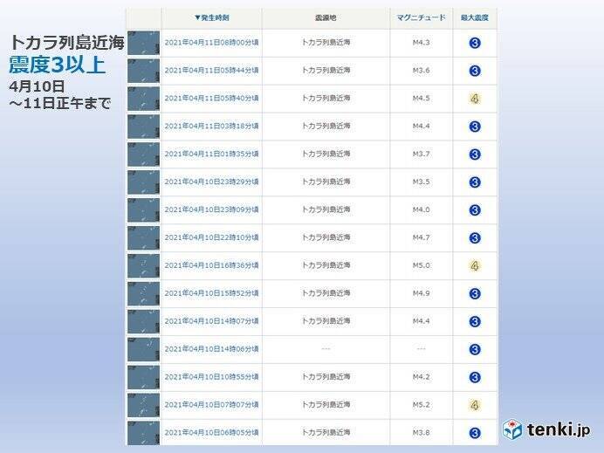Screen dimensions: 604x453
Task: Click the map thumbnail in the 22時10分 row
Action: click(x=143, y=237)
